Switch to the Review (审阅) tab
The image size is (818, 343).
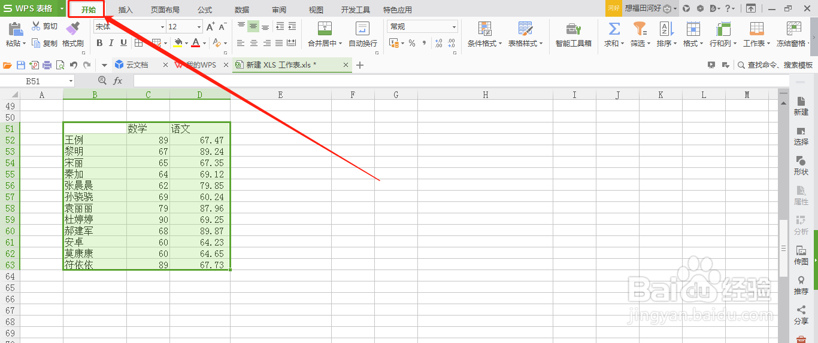(x=279, y=10)
